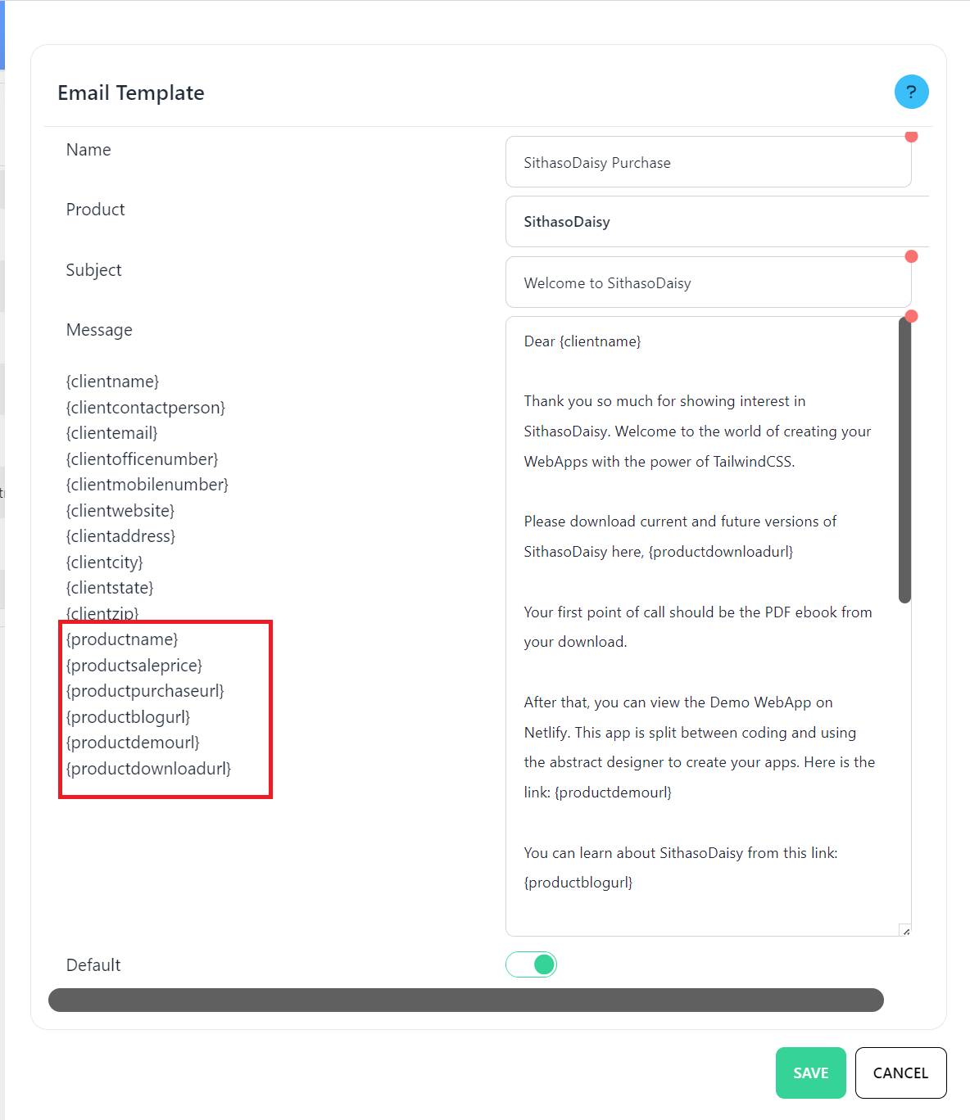Click the Name input field

pos(708,163)
